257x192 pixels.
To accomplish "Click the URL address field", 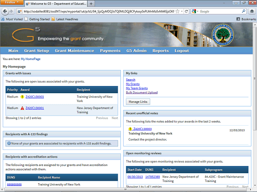I will coord(99,11).
